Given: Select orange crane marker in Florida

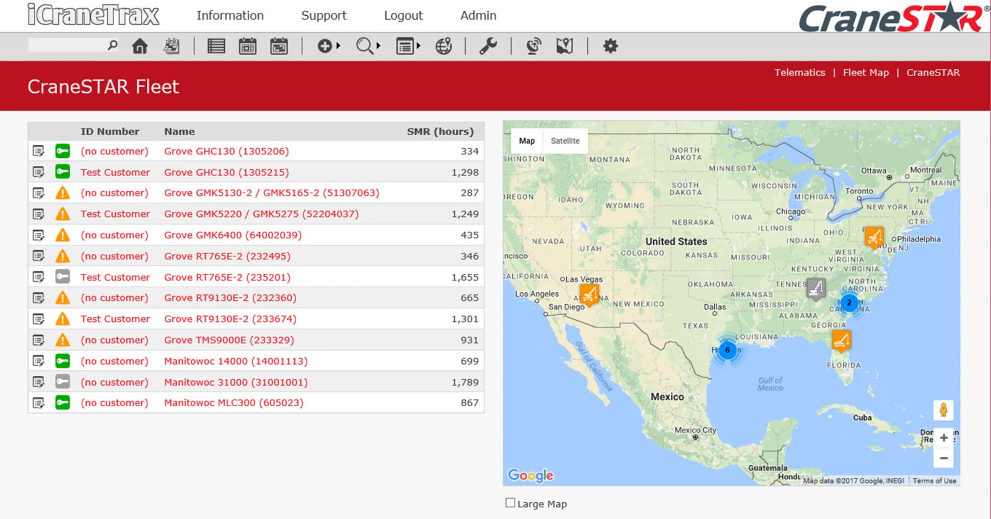Looking at the screenshot, I should point(841,340).
